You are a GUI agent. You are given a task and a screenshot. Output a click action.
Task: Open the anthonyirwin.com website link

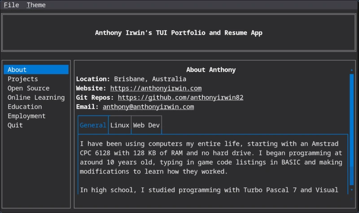[x=156, y=88]
